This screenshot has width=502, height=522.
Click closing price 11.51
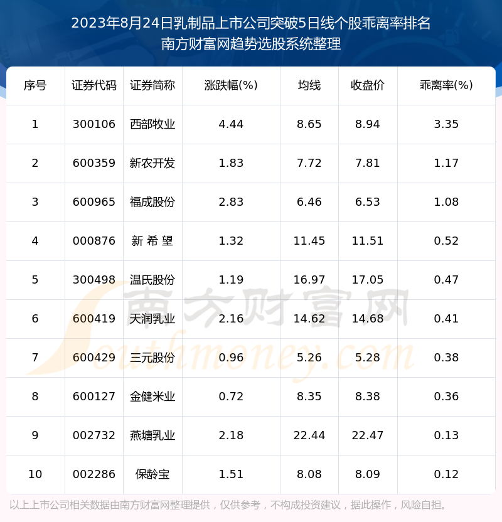368,241
